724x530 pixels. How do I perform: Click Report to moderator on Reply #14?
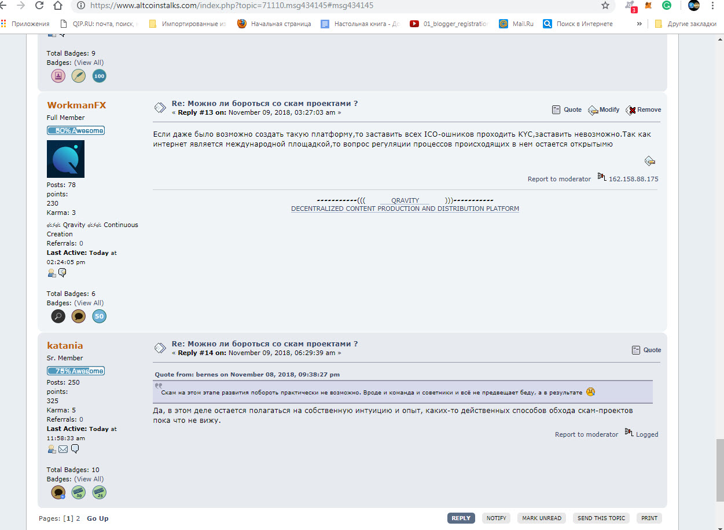586,434
